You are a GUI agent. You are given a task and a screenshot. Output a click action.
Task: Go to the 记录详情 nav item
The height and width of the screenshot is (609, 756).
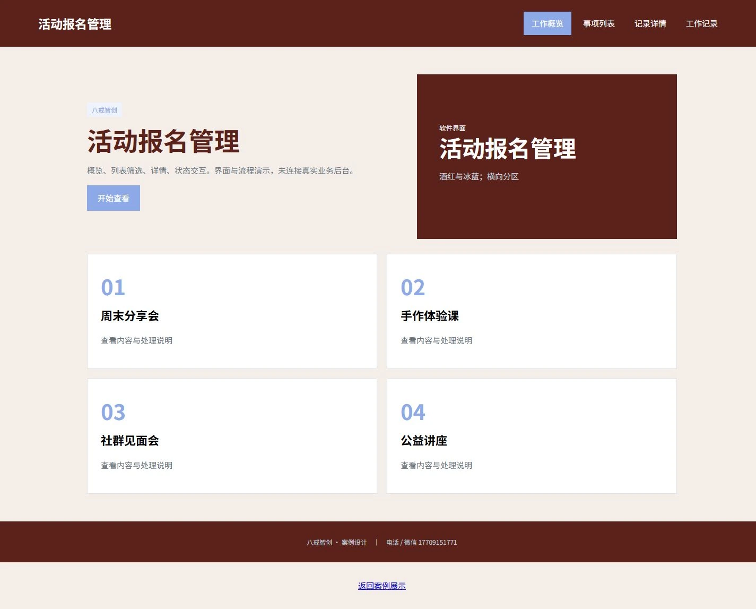650,23
